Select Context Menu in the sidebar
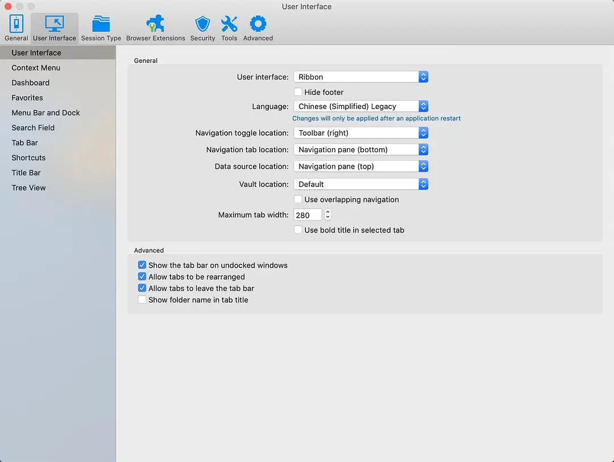 tap(58, 68)
